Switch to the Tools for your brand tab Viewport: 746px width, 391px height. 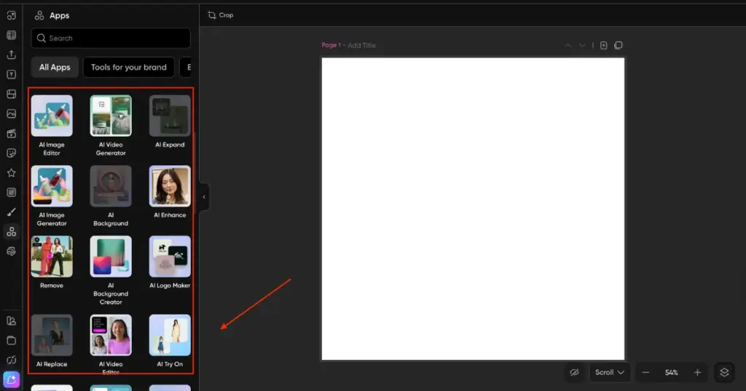click(x=128, y=68)
